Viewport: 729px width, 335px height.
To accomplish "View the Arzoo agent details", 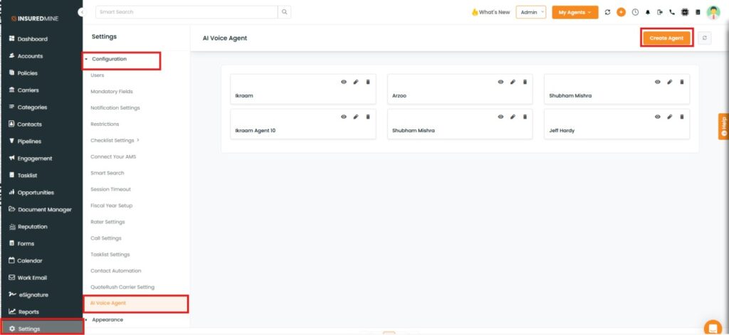I will (x=500, y=82).
